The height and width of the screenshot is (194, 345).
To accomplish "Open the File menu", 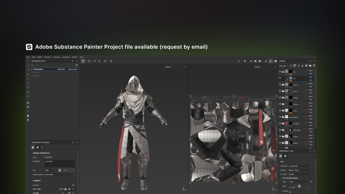I will [x=28, y=57].
